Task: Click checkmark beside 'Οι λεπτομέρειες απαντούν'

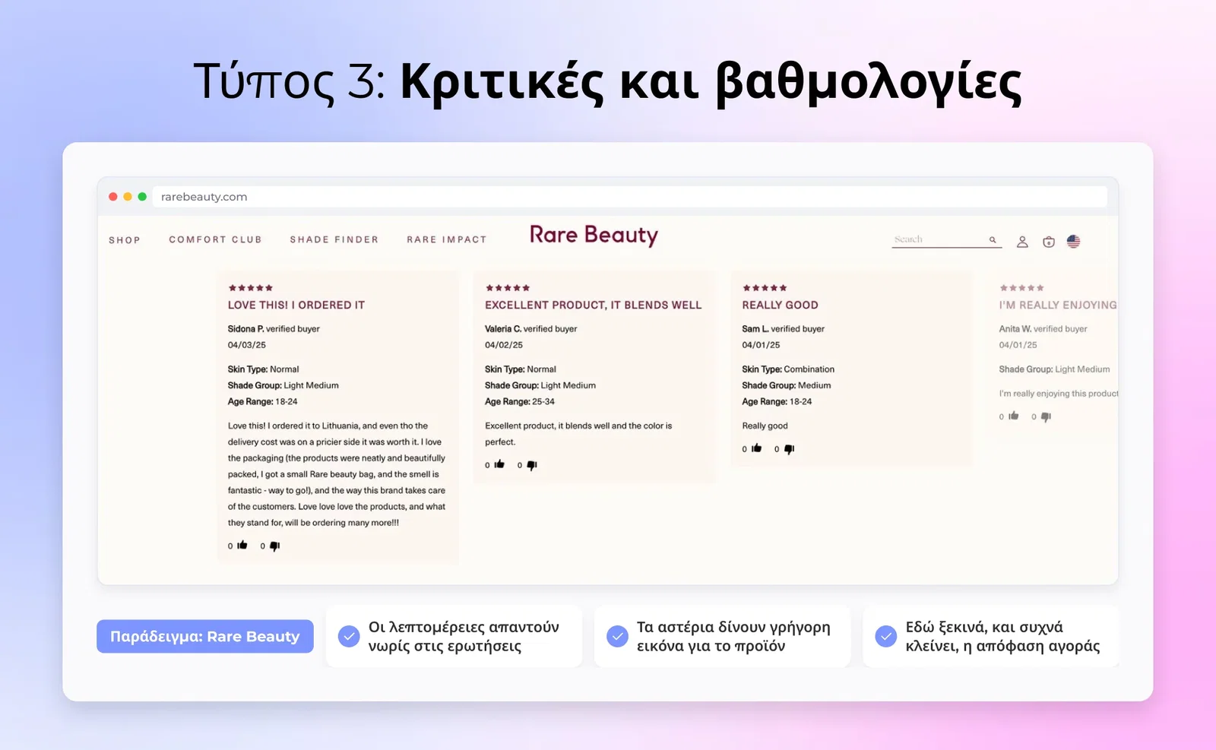Action: [x=349, y=636]
